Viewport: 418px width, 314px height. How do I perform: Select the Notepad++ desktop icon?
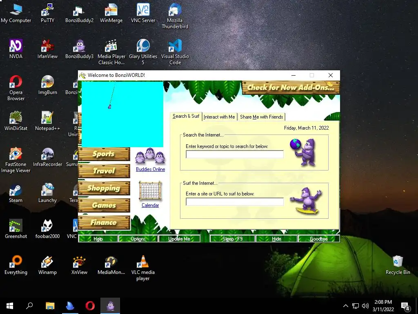[x=47, y=121]
